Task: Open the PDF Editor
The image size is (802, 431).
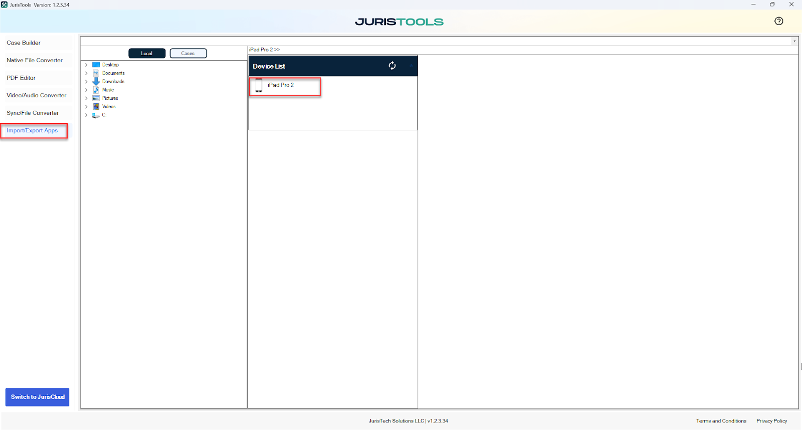Action: pyautogui.click(x=21, y=78)
